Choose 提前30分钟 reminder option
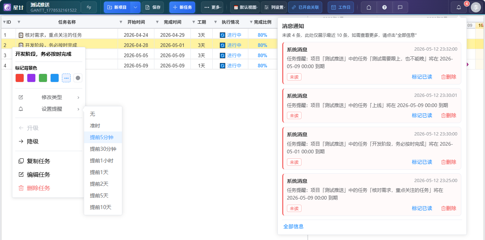Viewport: 485px width, 240px height. (x=103, y=149)
